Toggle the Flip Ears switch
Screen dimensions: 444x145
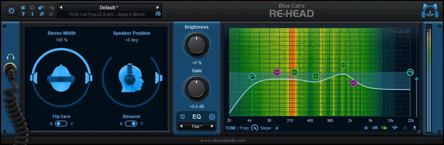pos(61,124)
